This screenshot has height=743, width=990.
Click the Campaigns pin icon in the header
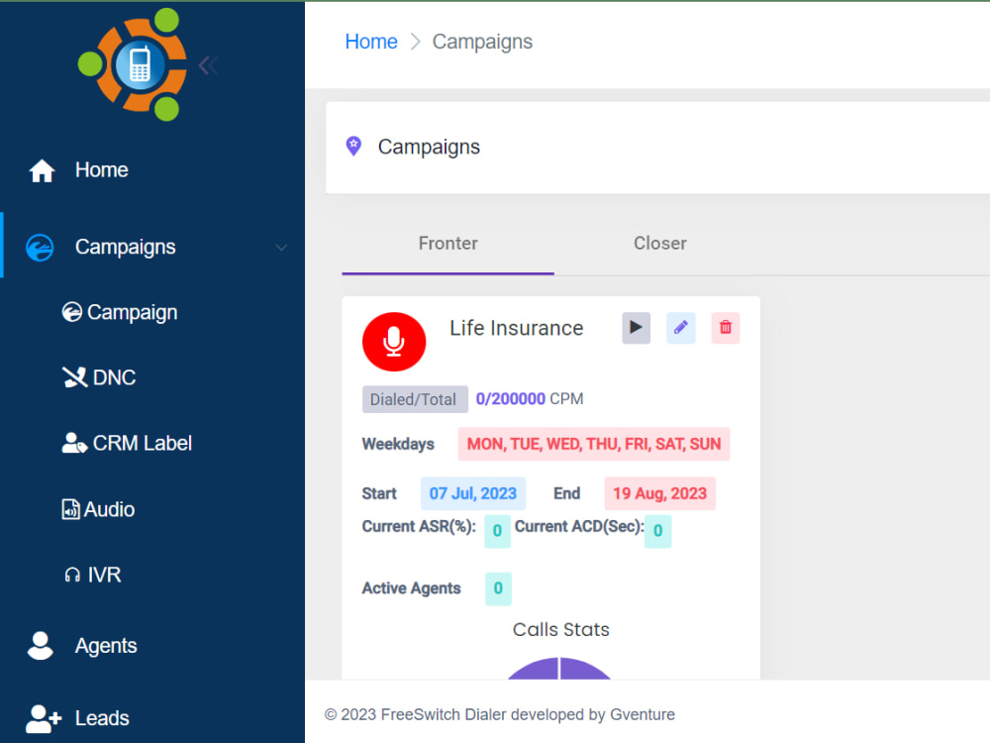(x=353, y=146)
